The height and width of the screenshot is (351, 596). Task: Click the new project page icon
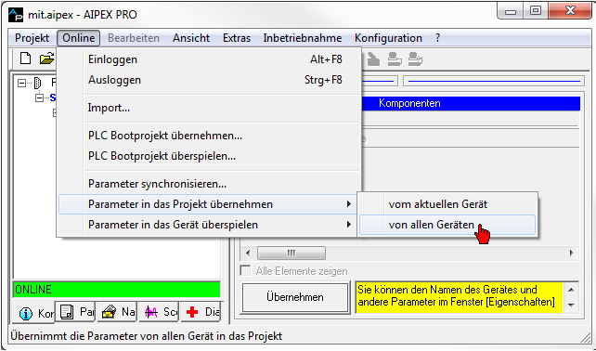tap(25, 58)
